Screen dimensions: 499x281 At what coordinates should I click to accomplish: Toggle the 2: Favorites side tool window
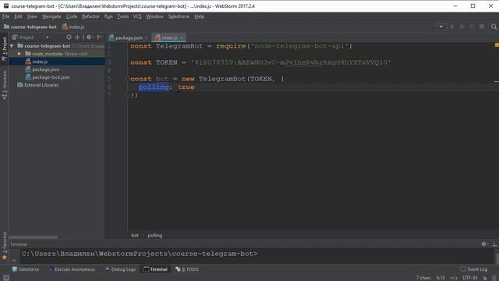point(4,245)
